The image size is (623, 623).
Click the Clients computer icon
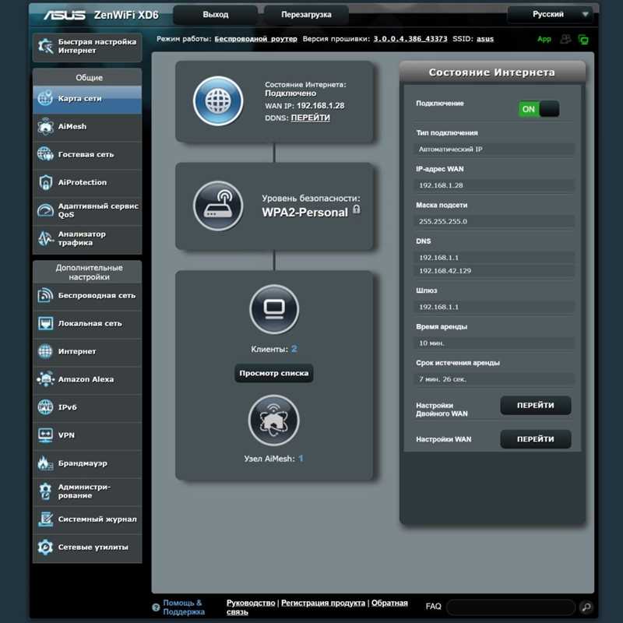tap(274, 309)
